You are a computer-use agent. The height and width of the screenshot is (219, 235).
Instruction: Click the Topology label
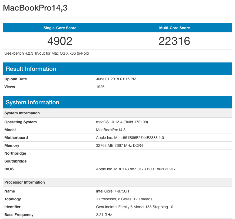click(13, 199)
